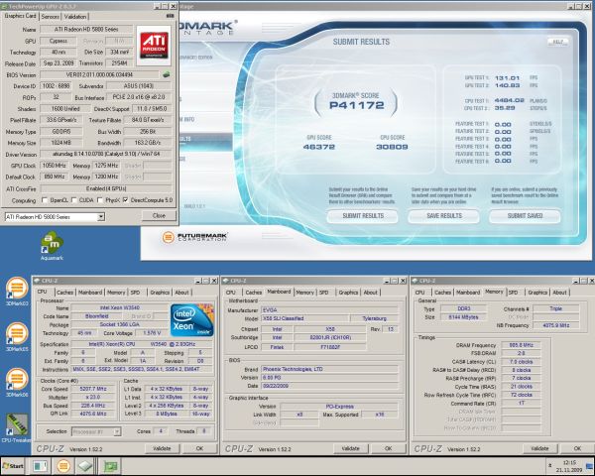595x476 pixels.
Task: Click the Intel Xeon W3540 name field
Action: (120, 307)
